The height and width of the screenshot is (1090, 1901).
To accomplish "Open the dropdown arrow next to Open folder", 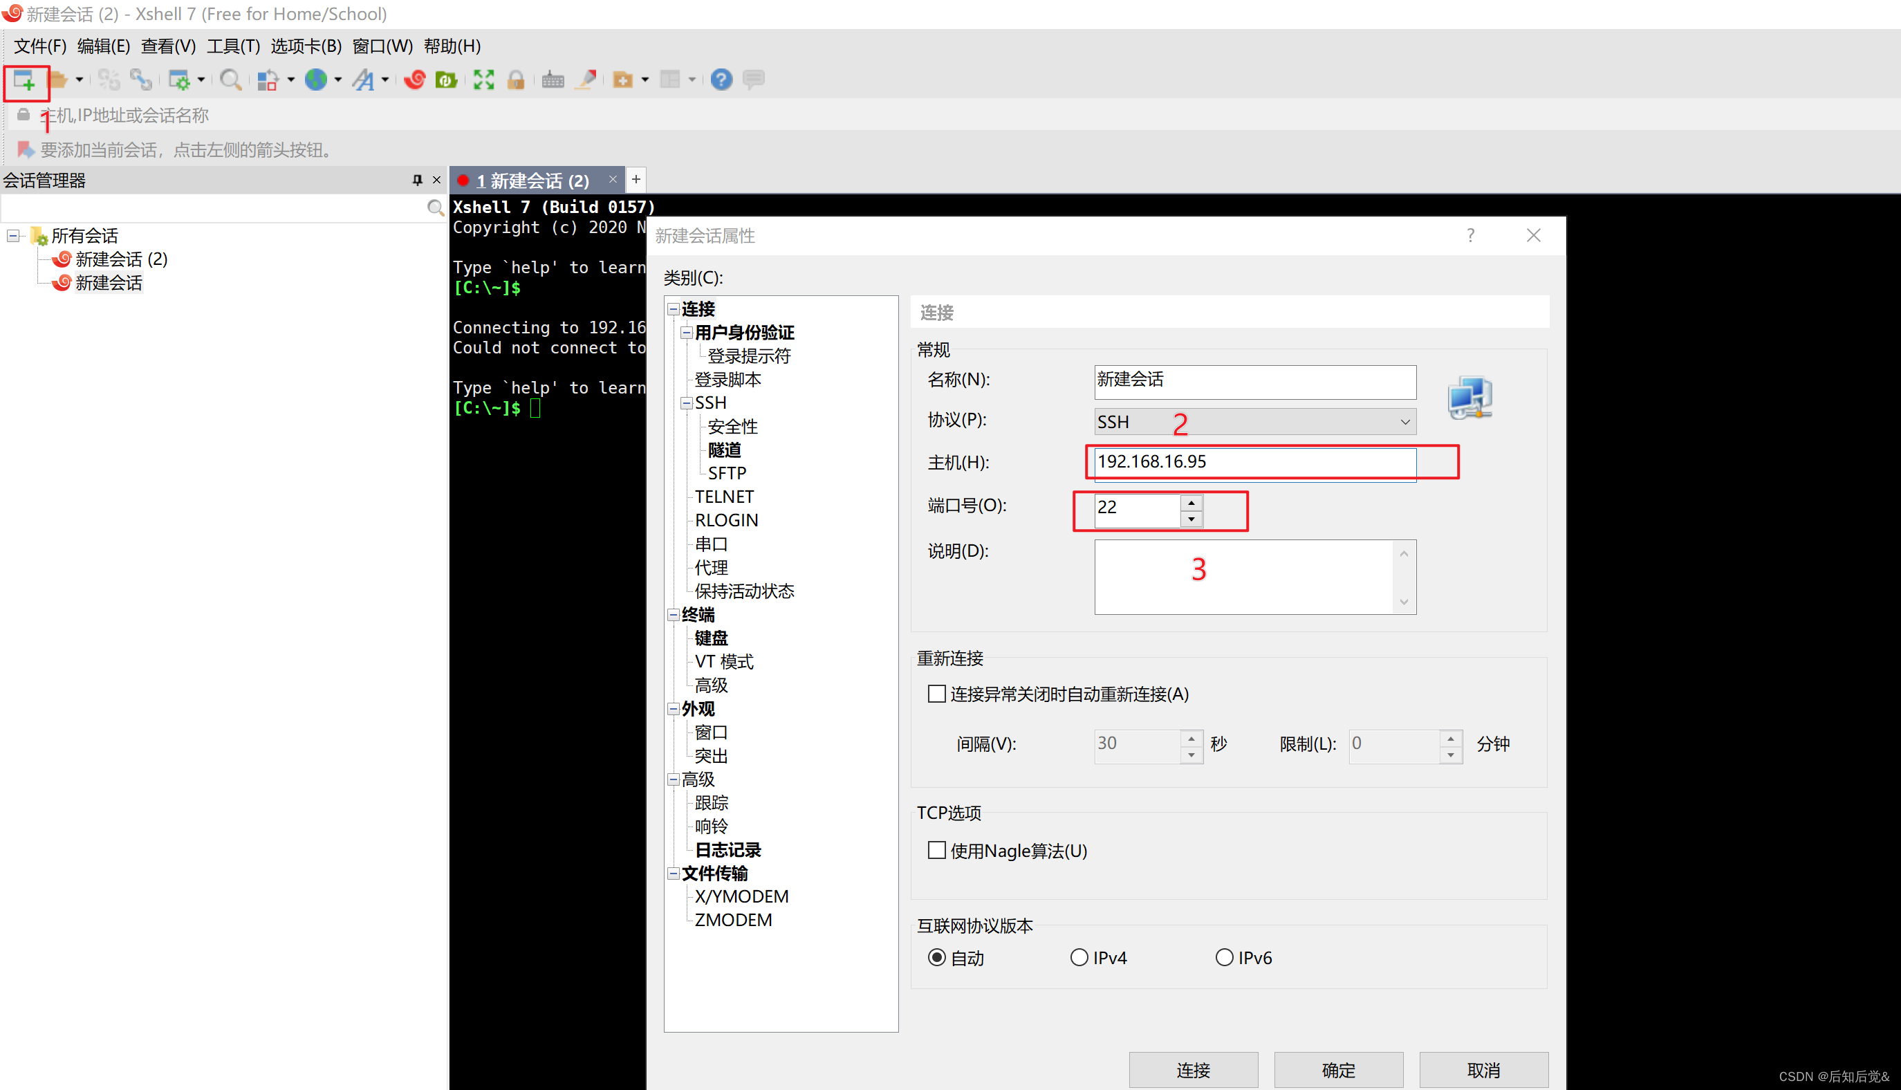I will (x=80, y=80).
